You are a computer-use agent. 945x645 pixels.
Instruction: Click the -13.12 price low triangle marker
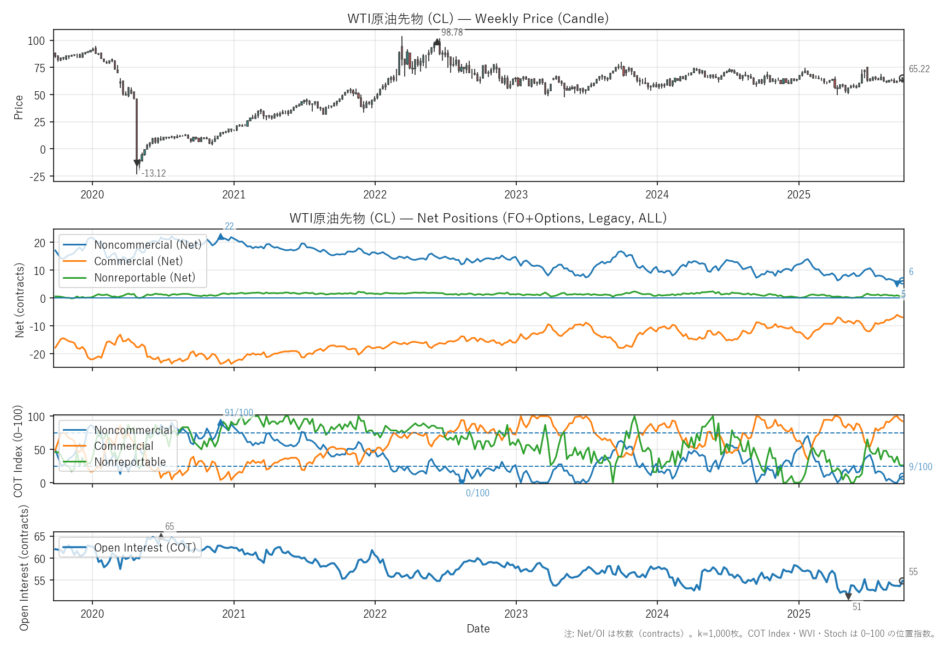[137, 163]
